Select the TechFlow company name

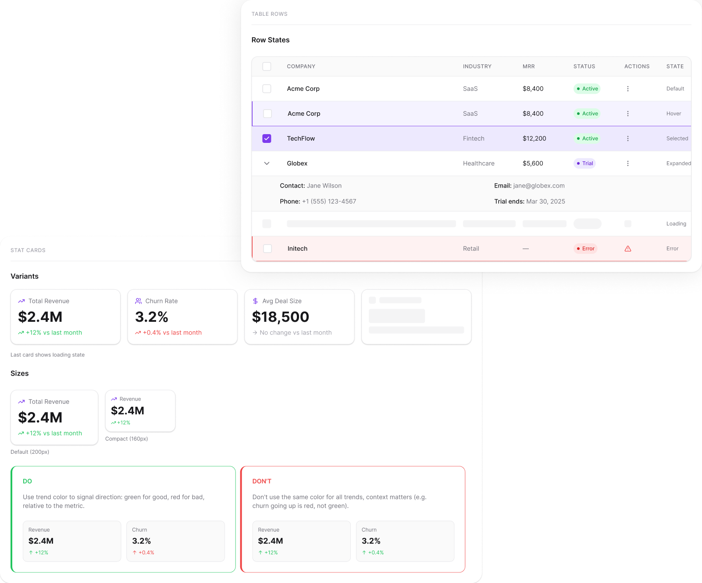(301, 139)
